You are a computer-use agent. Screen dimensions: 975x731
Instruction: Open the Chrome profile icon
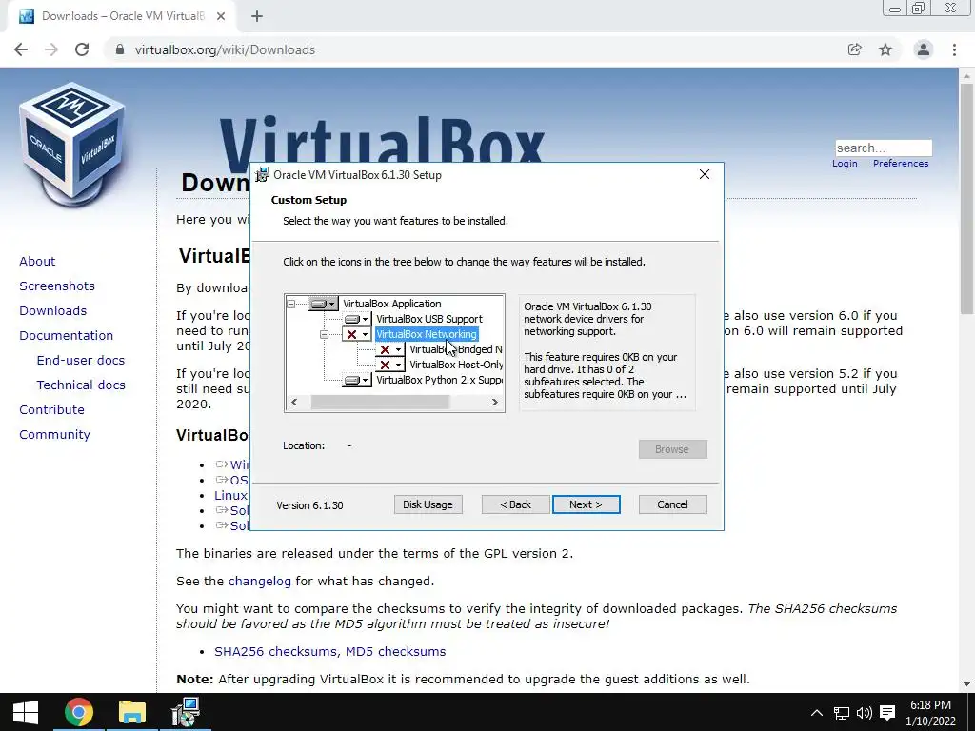click(924, 49)
